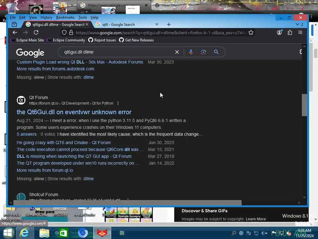
Task: Open More results from forums.autodesk.com
Action: (55, 69)
